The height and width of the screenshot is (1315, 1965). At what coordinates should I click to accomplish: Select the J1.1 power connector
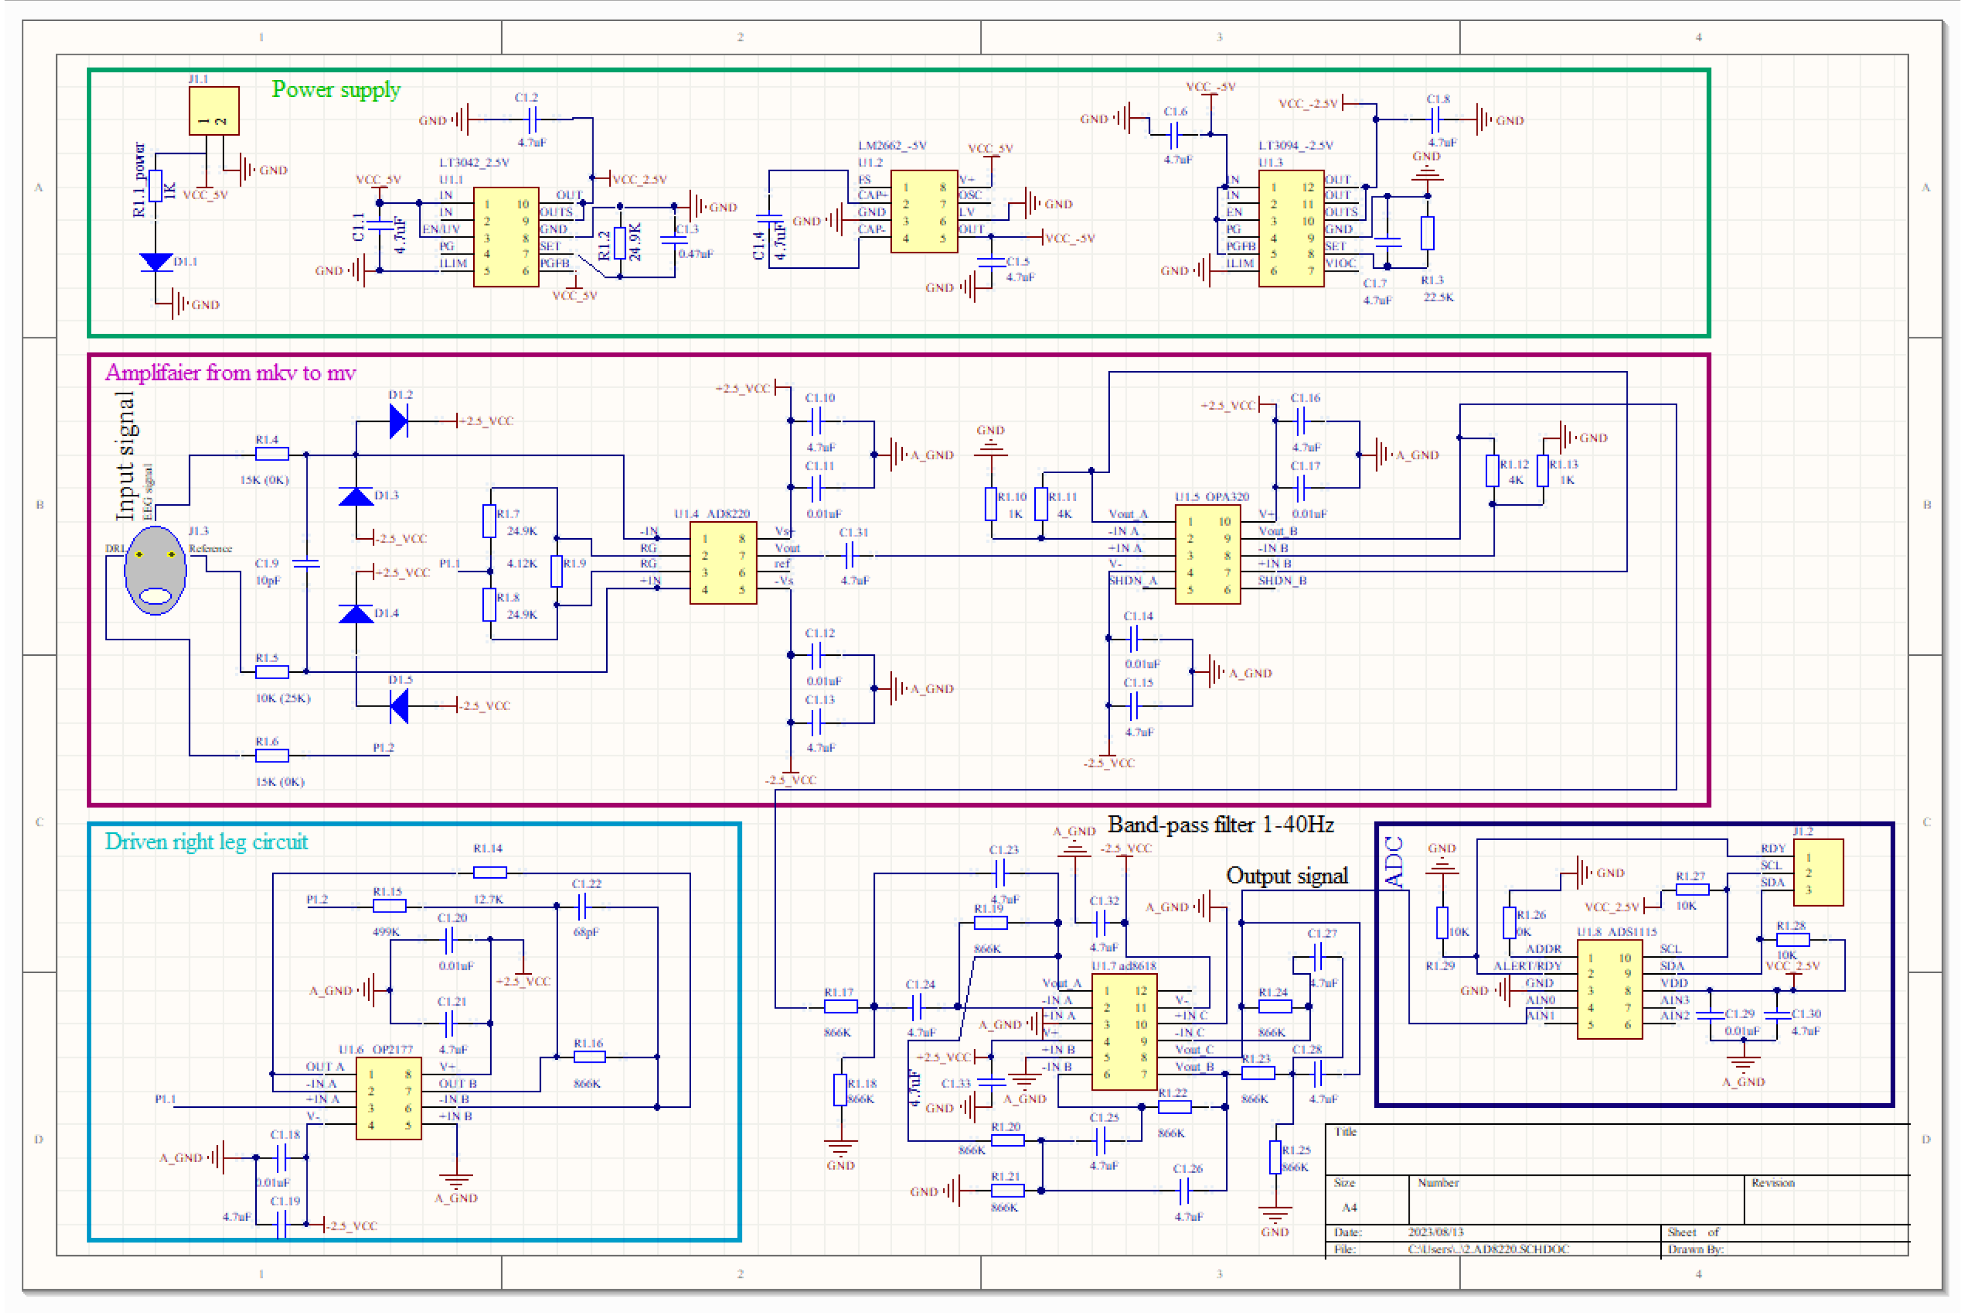(x=214, y=111)
